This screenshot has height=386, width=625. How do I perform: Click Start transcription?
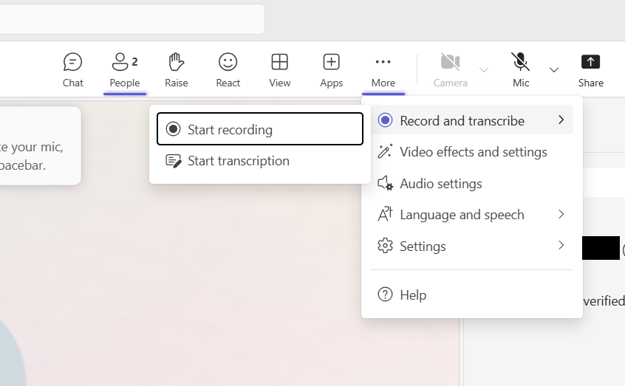238,161
